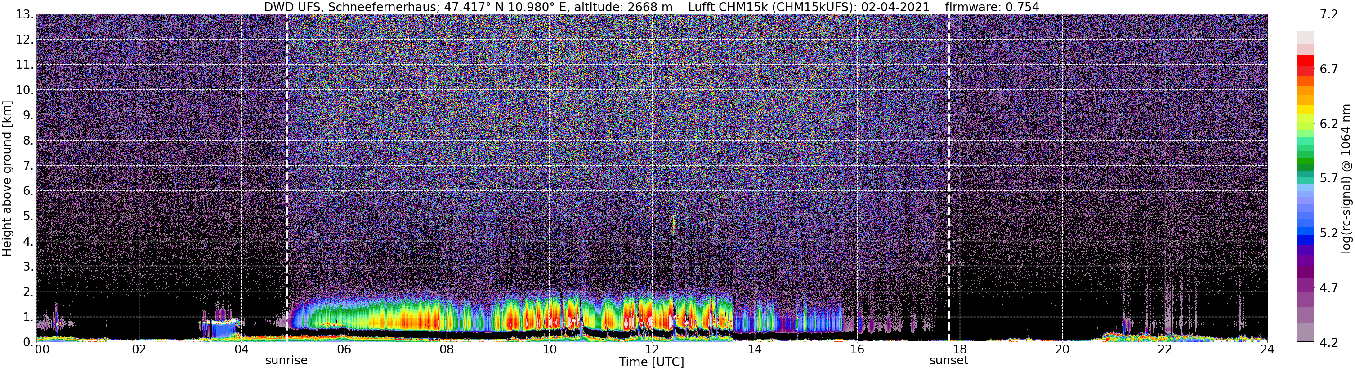
Task: Click the 11. tick on the height axis
Action: (24, 65)
